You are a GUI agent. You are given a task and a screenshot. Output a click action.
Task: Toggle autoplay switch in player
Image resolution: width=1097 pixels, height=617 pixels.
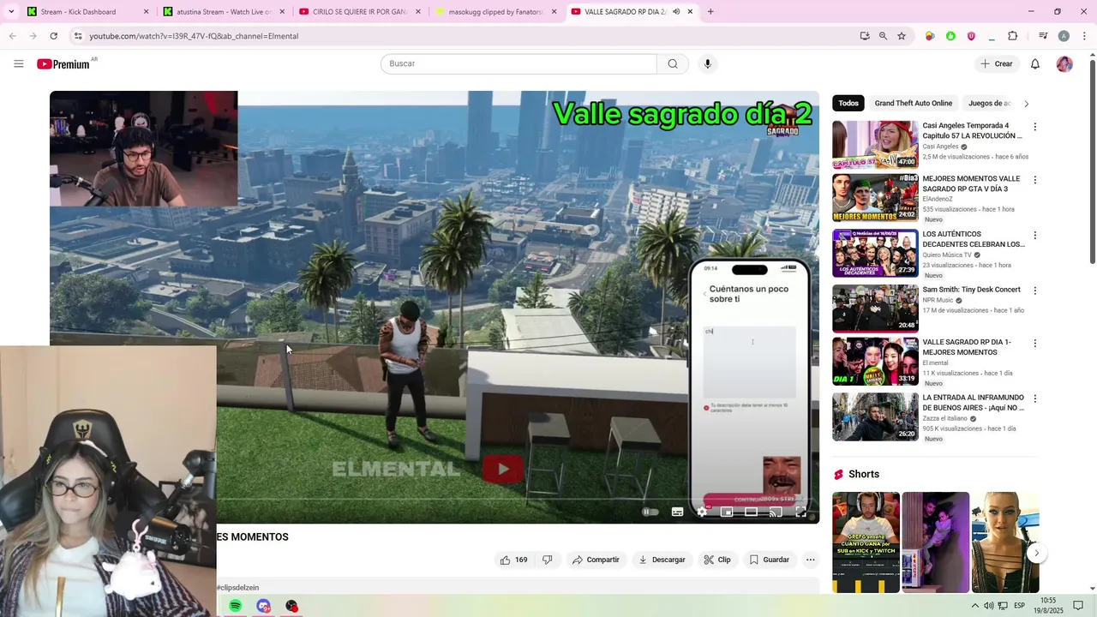650,512
